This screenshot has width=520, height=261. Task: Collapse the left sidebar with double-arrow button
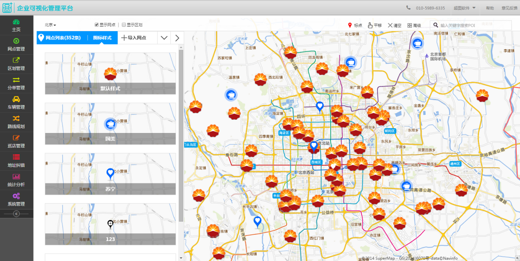coord(16,214)
